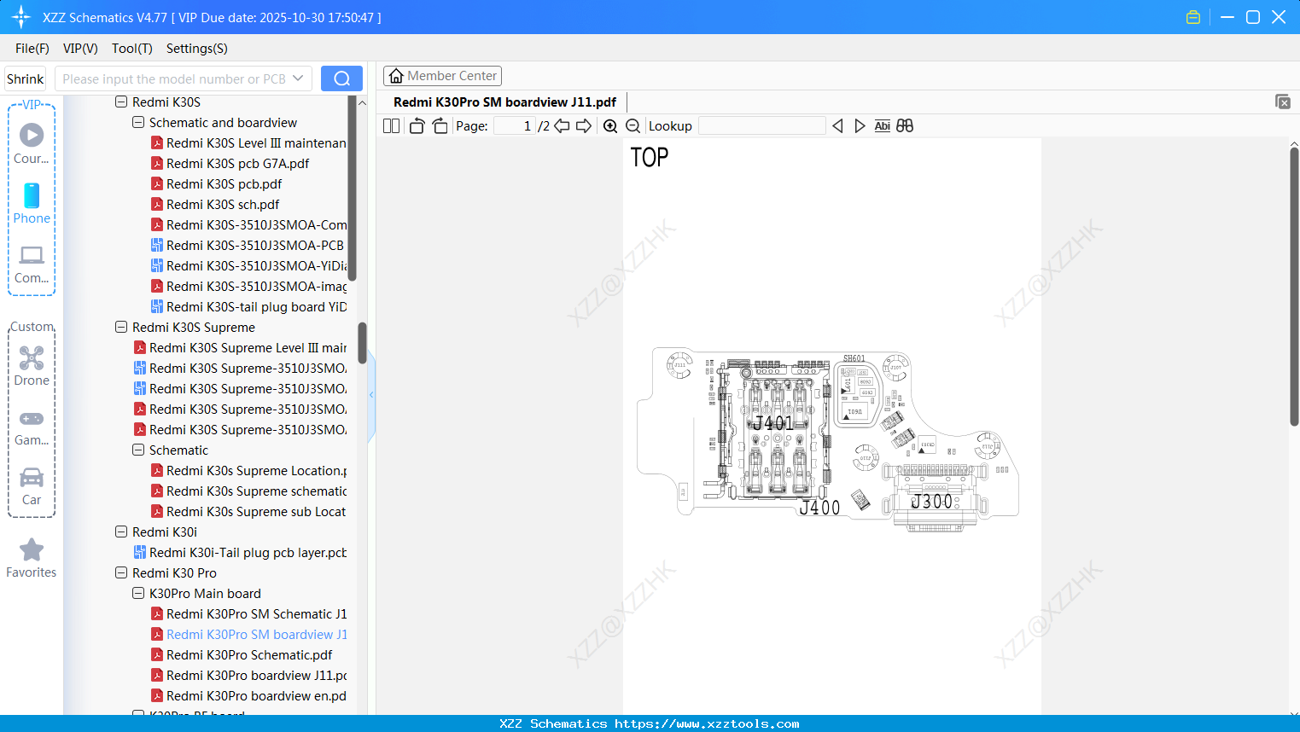Open Redmi K30s Supreme schematic file
Image resolution: width=1300 pixels, height=732 pixels.
coord(256,491)
